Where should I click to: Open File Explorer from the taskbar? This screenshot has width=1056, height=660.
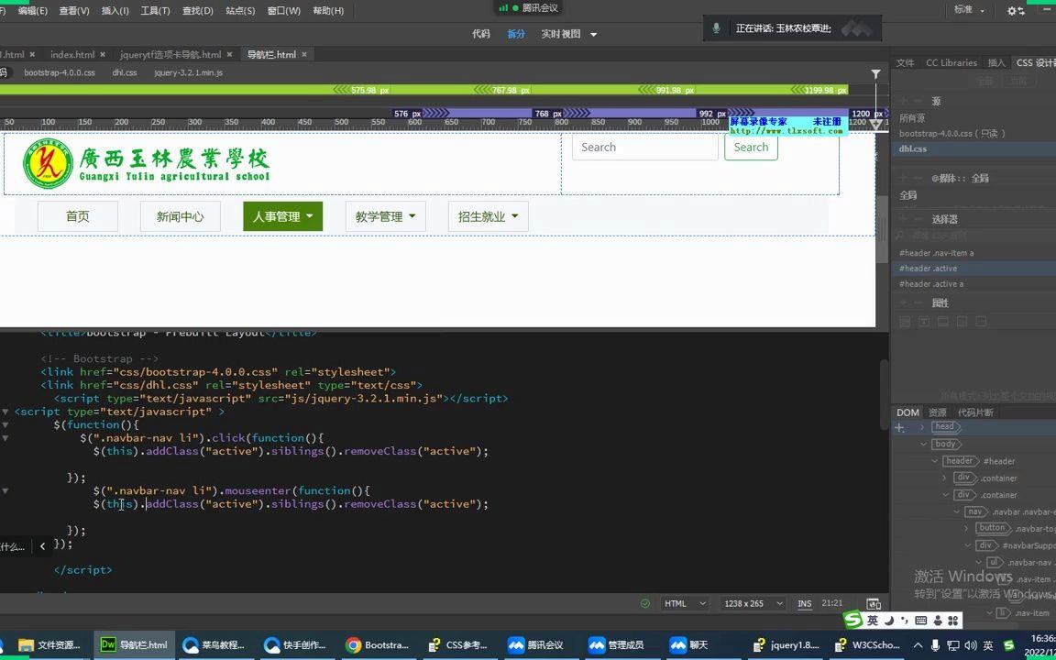[x=49, y=644]
